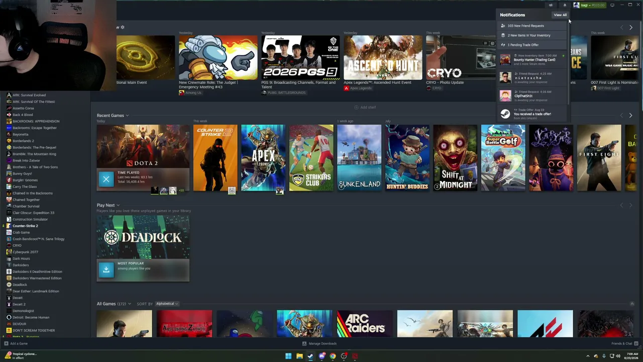Select Back 4 Blood in library list
Viewport: 643px width, 362px height.
click(23, 115)
